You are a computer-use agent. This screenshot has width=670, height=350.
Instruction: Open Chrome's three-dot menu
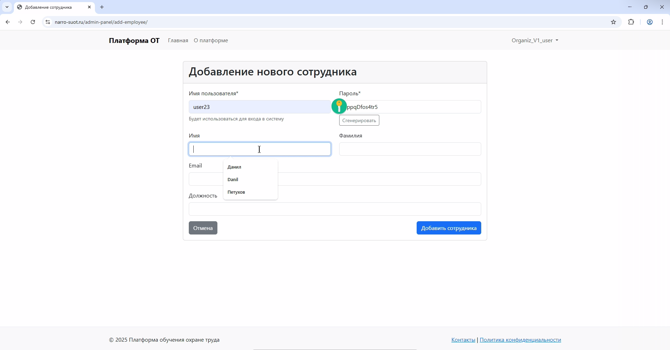coord(662,22)
